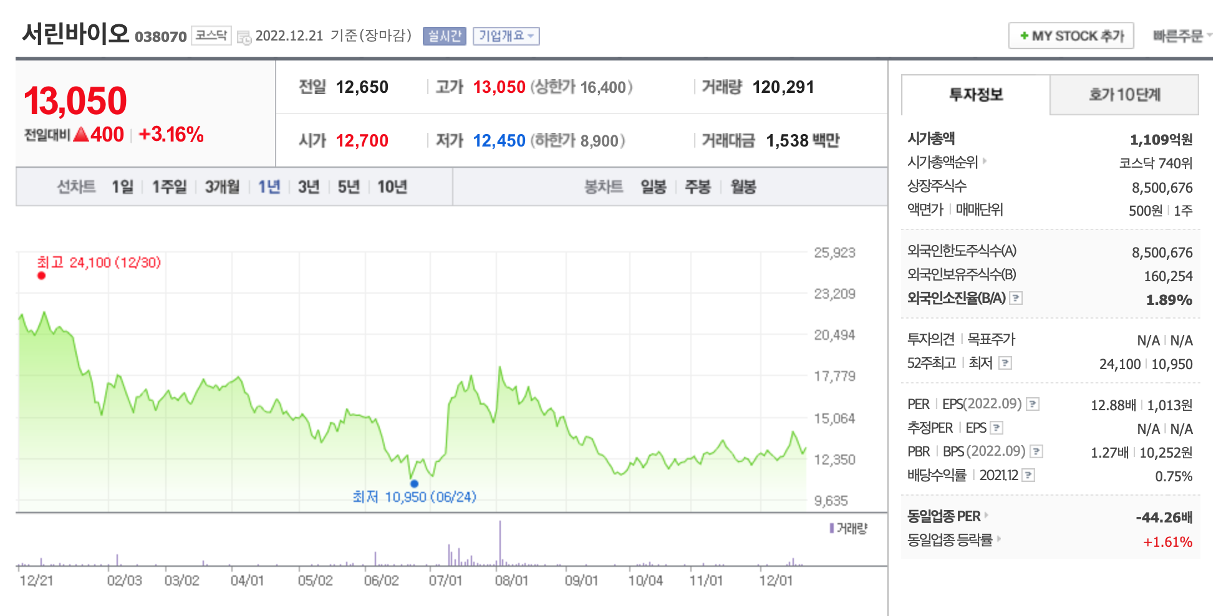Click the 07/01 date label on chart axis

coord(445,580)
